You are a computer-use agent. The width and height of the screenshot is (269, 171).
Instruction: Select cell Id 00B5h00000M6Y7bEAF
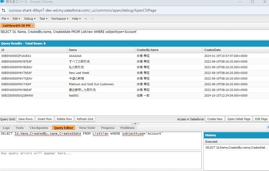pos(34,73)
